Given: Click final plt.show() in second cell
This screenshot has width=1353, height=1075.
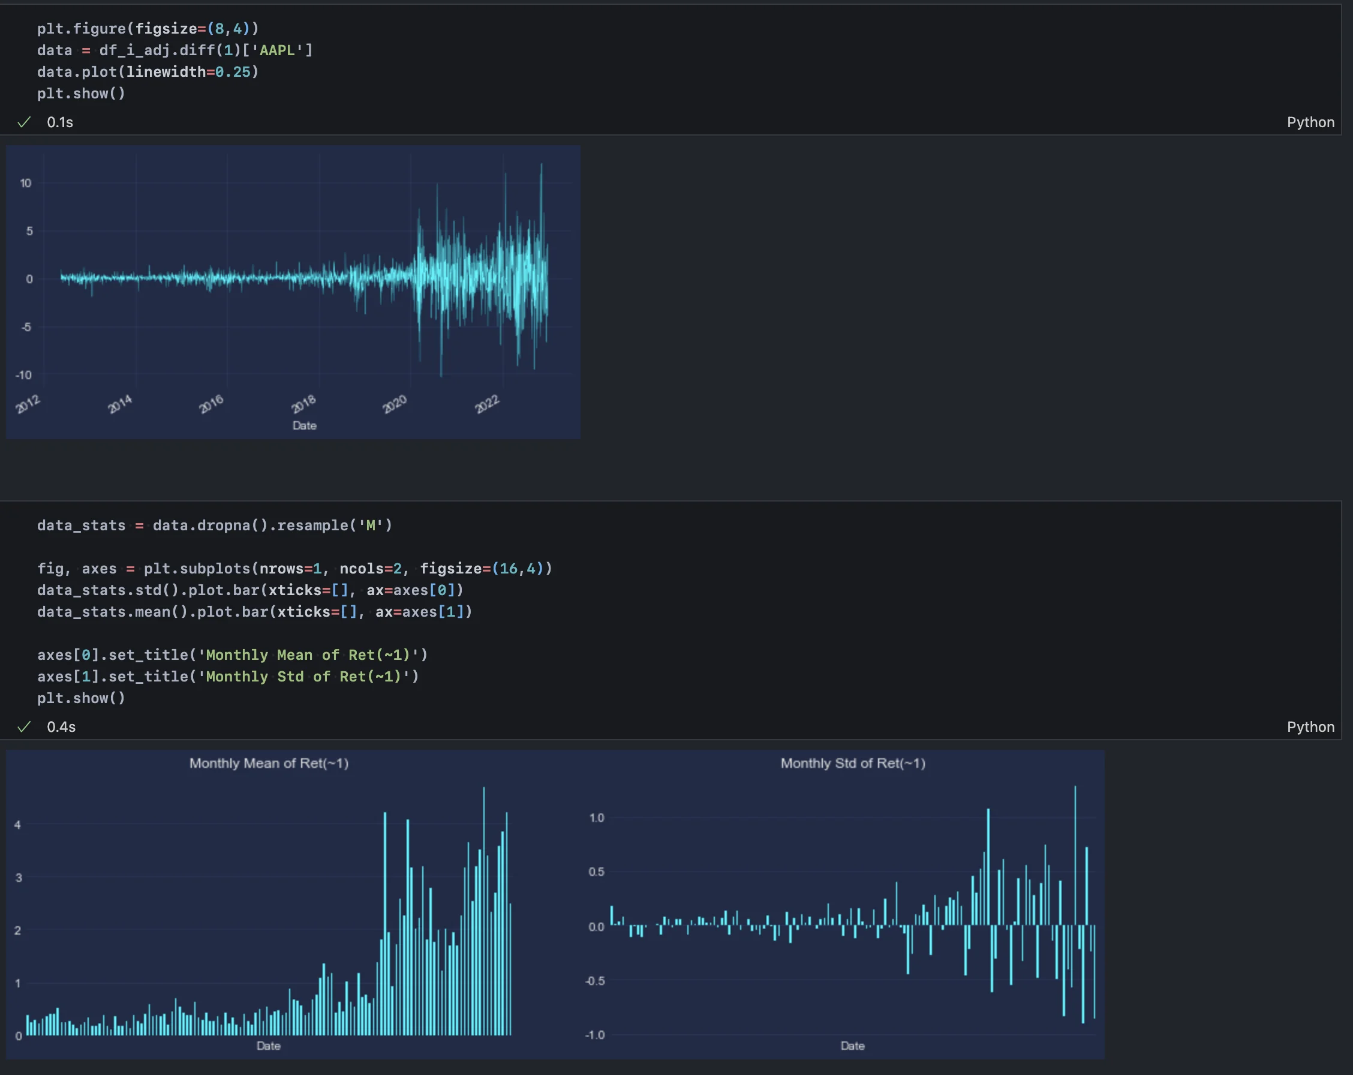Looking at the screenshot, I should coord(81,698).
